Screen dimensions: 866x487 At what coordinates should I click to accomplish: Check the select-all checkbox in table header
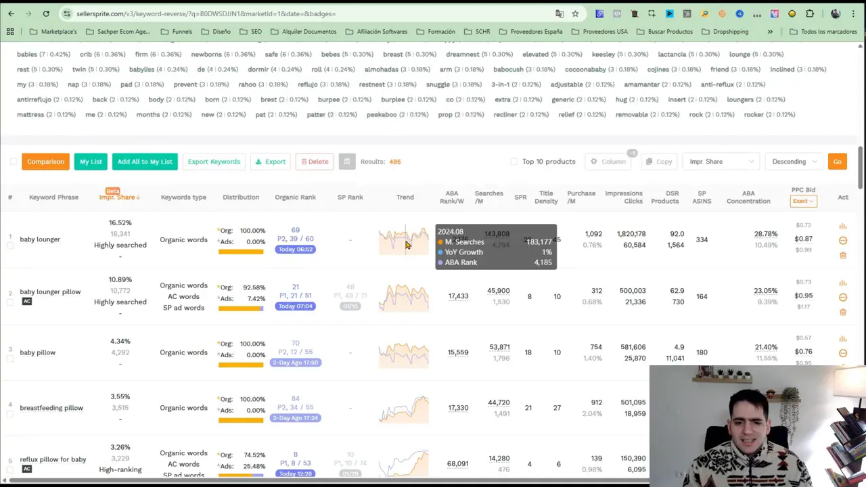pyautogui.click(x=14, y=162)
